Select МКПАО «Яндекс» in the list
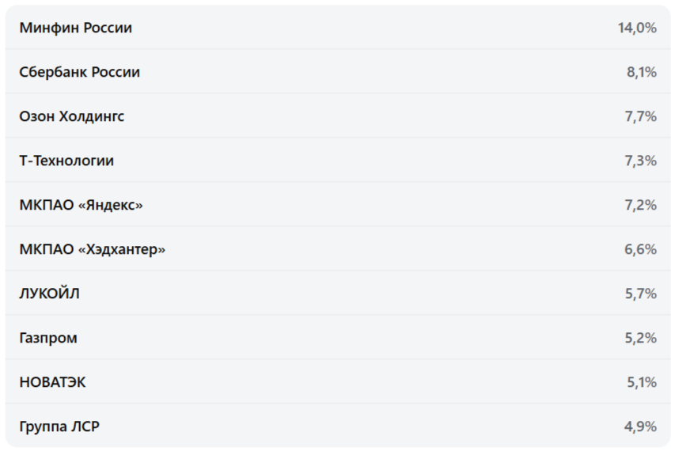Image resolution: width=675 pixels, height=451 pixels. [x=82, y=205]
